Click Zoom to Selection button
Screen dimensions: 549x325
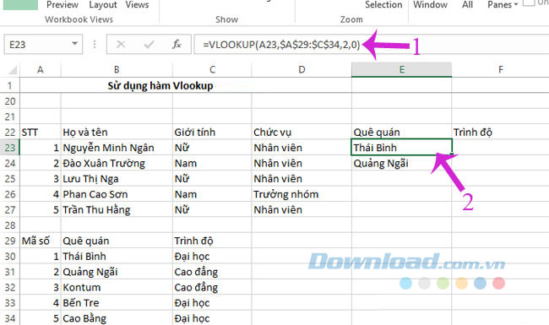point(383,4)
